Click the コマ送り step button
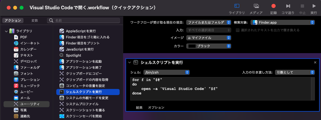The width and height of the screenshot is (321, 120). click(x=288, y=9)
